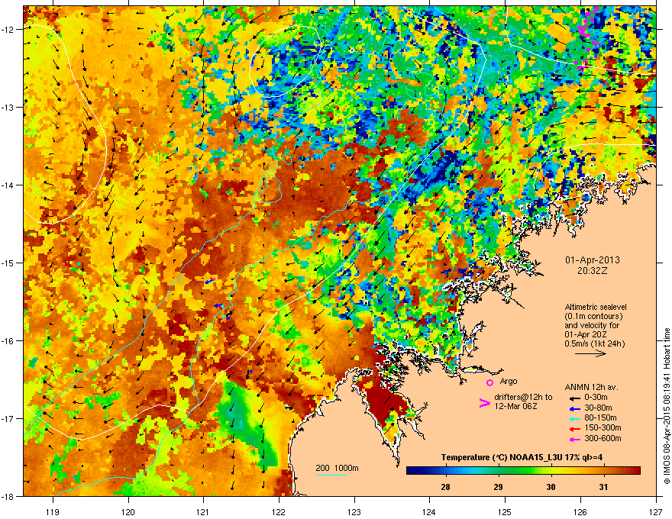The image size is (672, 519).
Task: Click the magenta drifters arrowhead legend marker
Action: click(x=484, y=403)
